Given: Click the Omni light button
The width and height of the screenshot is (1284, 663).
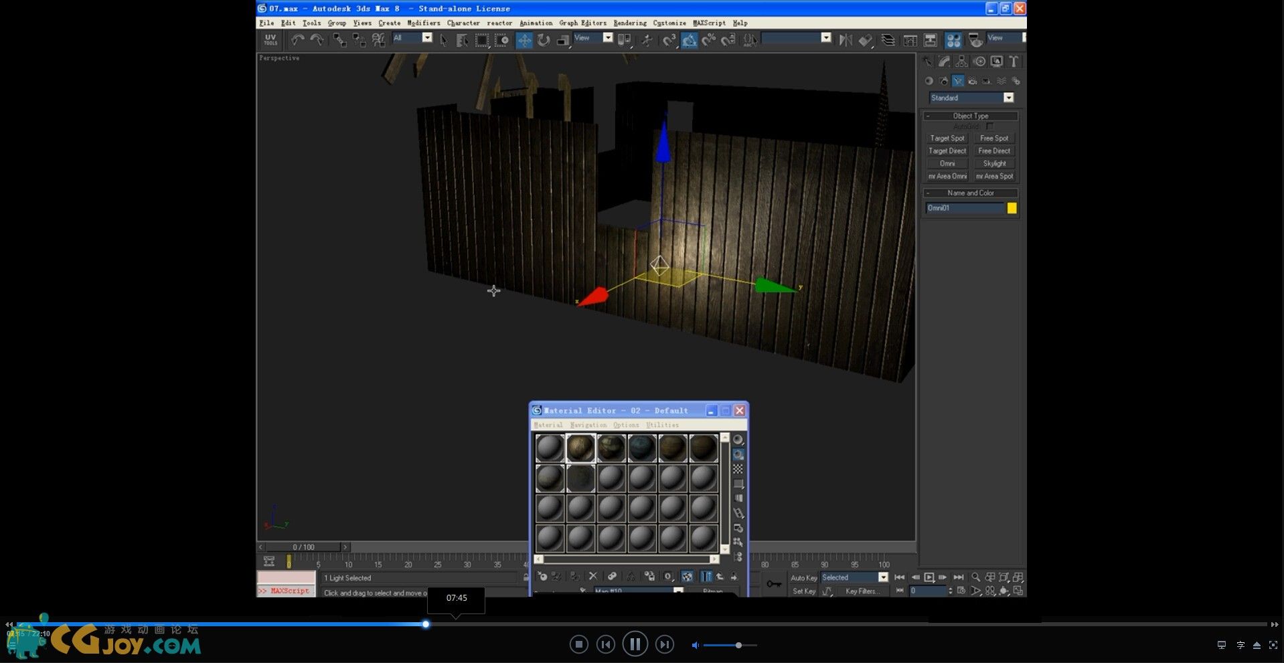Looking at the screenshot, I should [x=947, y=163].
